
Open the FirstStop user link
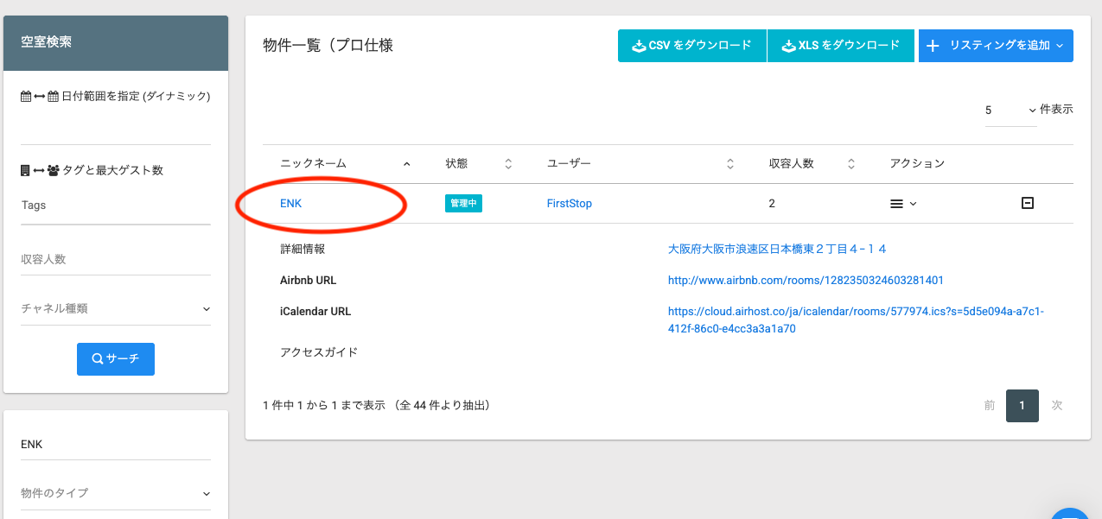coord(569,204)
